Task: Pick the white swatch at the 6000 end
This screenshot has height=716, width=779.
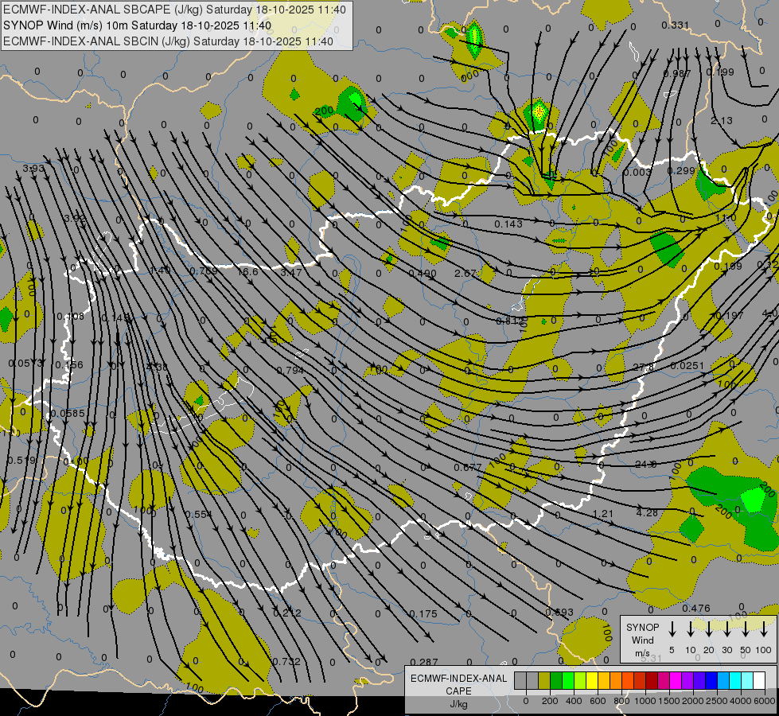Action: (x=760, y=680)
